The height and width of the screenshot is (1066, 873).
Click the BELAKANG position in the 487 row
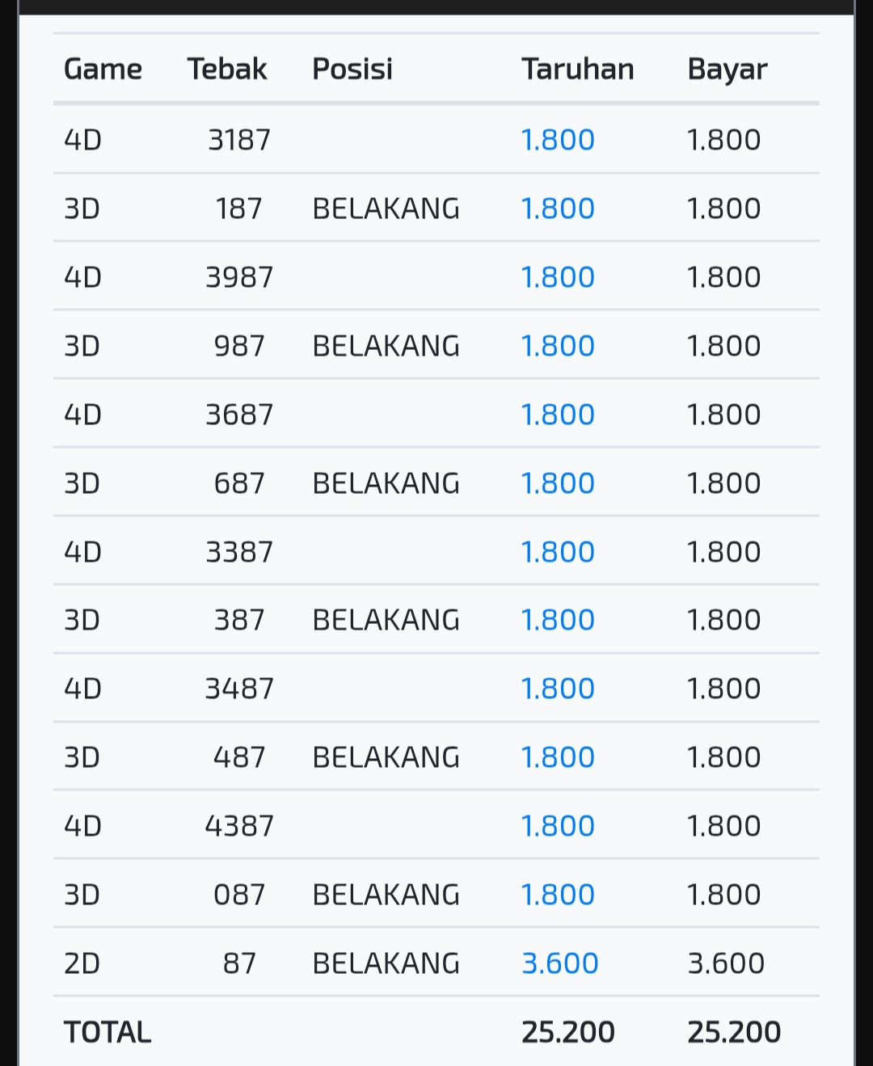(x=386, y=757)
